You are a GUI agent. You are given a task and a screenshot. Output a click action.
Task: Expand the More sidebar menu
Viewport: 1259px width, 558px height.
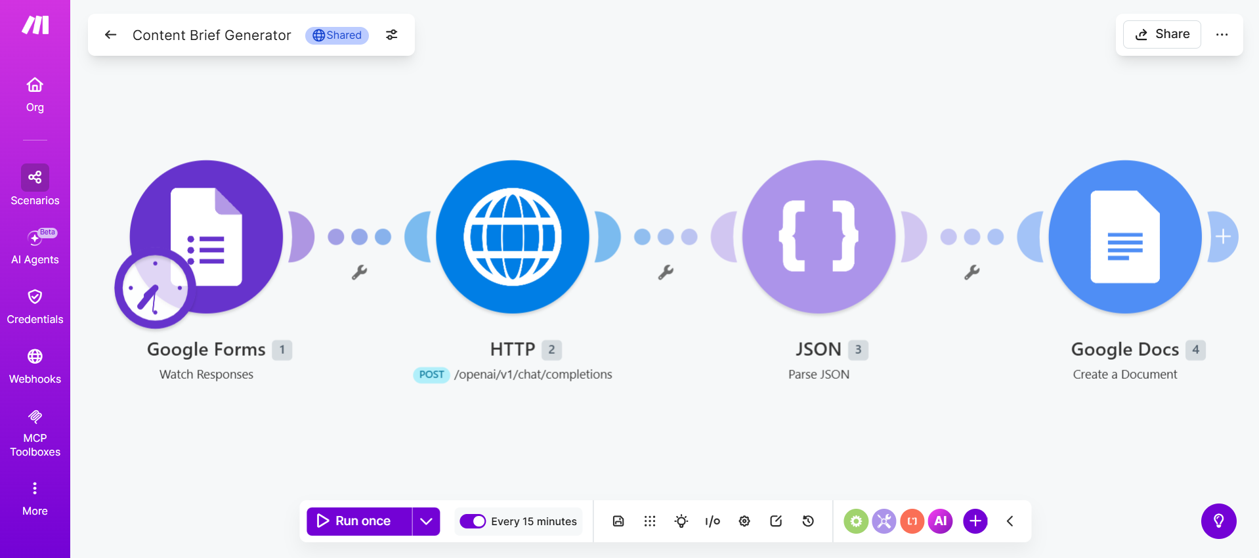click(x=35, y=499)
